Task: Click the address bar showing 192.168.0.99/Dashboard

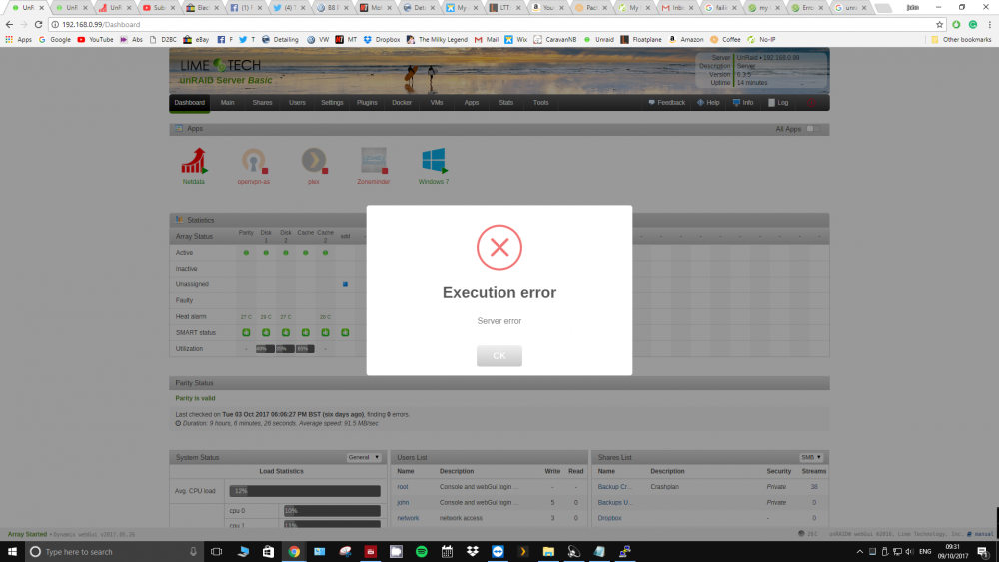Action: click(491, 24)
